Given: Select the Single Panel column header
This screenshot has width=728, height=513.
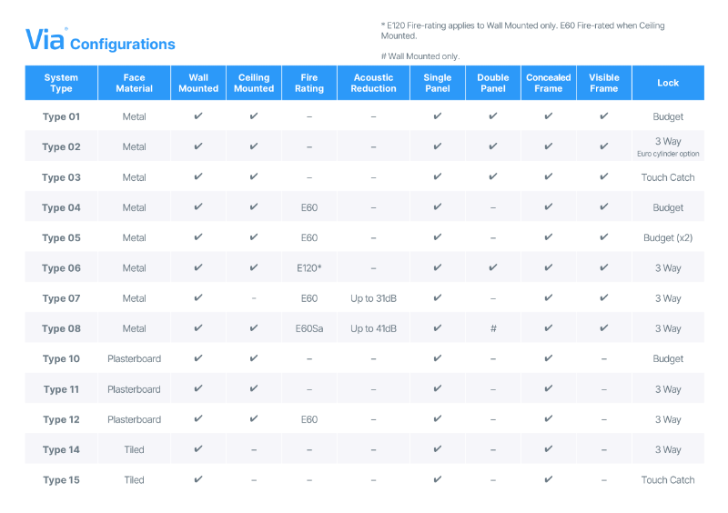Looking at the screenshot, I should tap(438, 83).
